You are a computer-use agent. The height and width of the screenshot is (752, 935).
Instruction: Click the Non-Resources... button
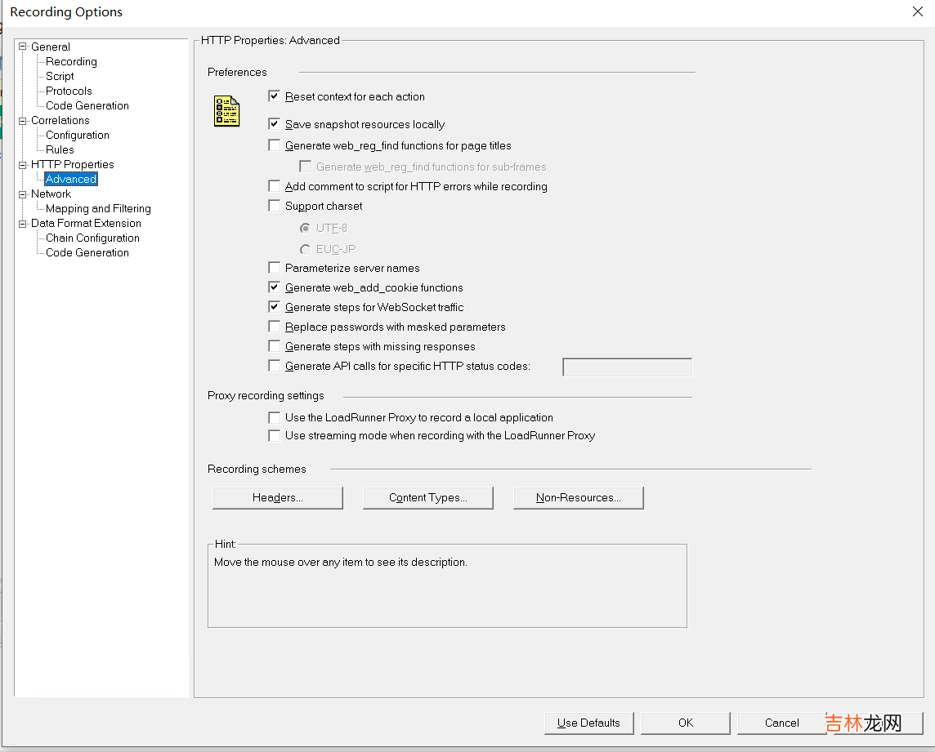pyautogui.click(x=578, y=497)
